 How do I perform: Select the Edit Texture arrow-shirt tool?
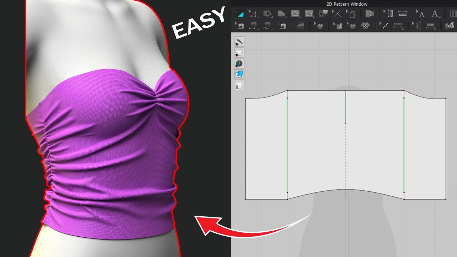pos(319,25)
